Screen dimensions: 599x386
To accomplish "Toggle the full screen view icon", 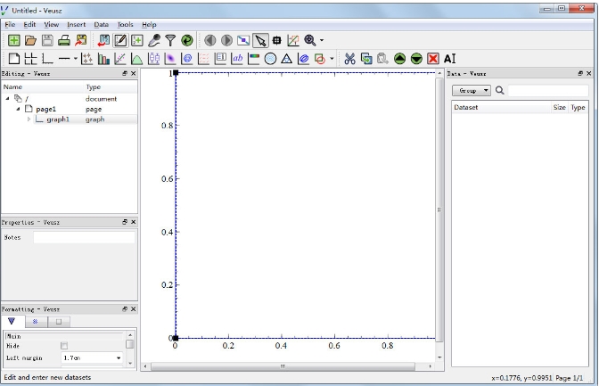I will 243,40.
